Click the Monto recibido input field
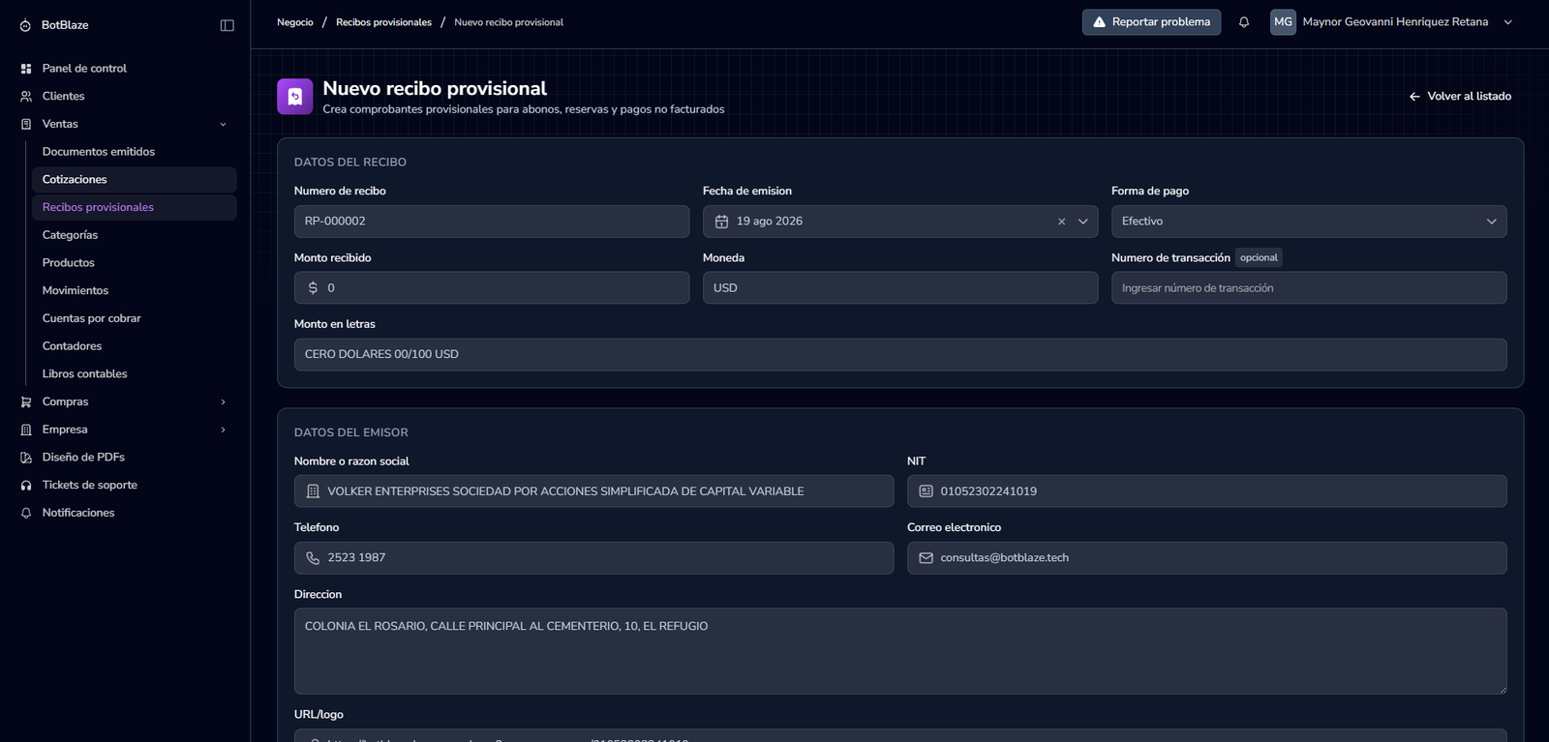Image resolution: width=1549 pixels, height=742 pixels. coord(492,288)
